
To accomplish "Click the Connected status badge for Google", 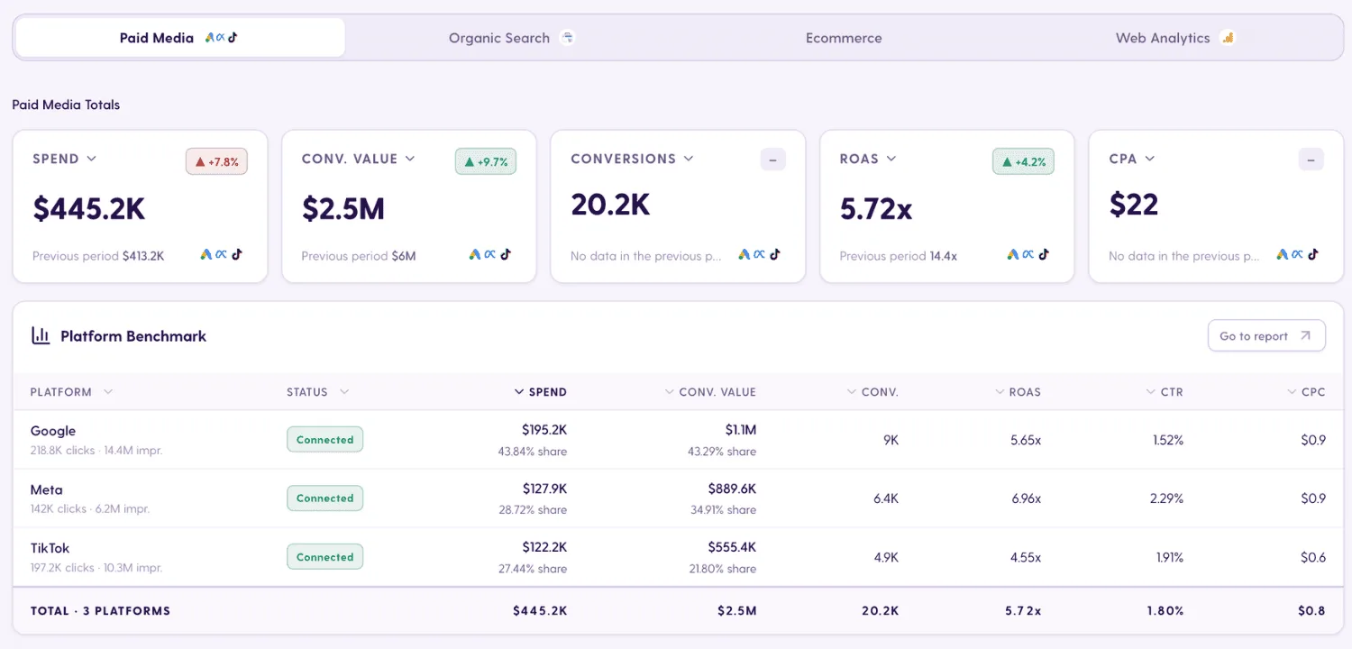I will (324, 440).
